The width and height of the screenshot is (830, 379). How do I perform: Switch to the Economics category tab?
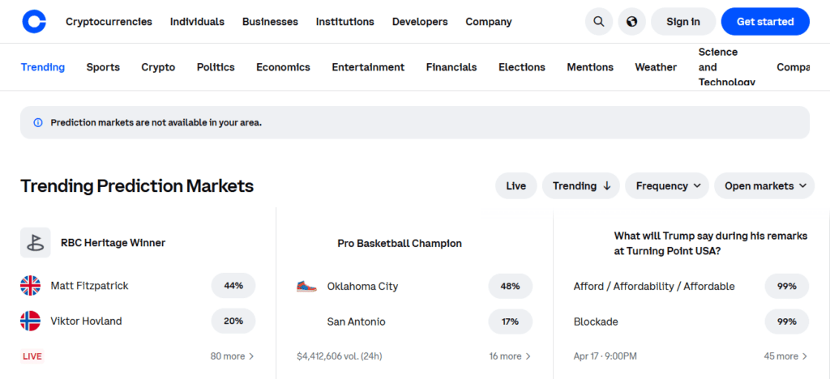[x=283, y=67]
